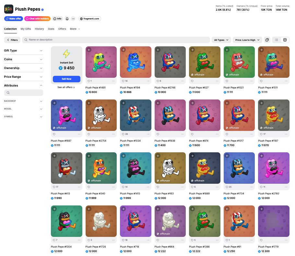Switch to grid view layout
This screenshot has height=256, width=295.
[x=285, y=40]
